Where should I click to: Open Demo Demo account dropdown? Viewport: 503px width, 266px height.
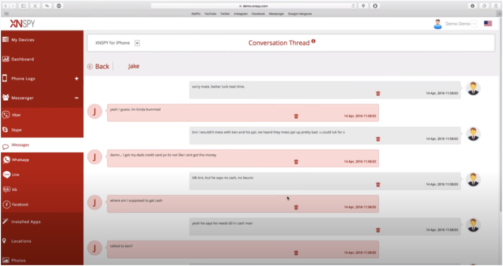(x=474, y=24)
